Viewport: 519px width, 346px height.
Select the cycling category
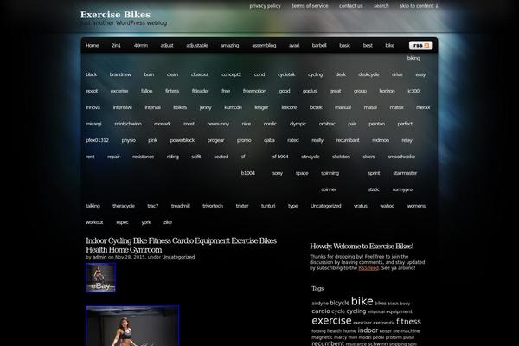315,74
